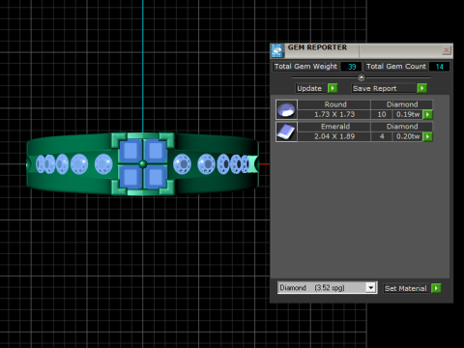Click the Total Gem Count value 14

pos(440,67)
